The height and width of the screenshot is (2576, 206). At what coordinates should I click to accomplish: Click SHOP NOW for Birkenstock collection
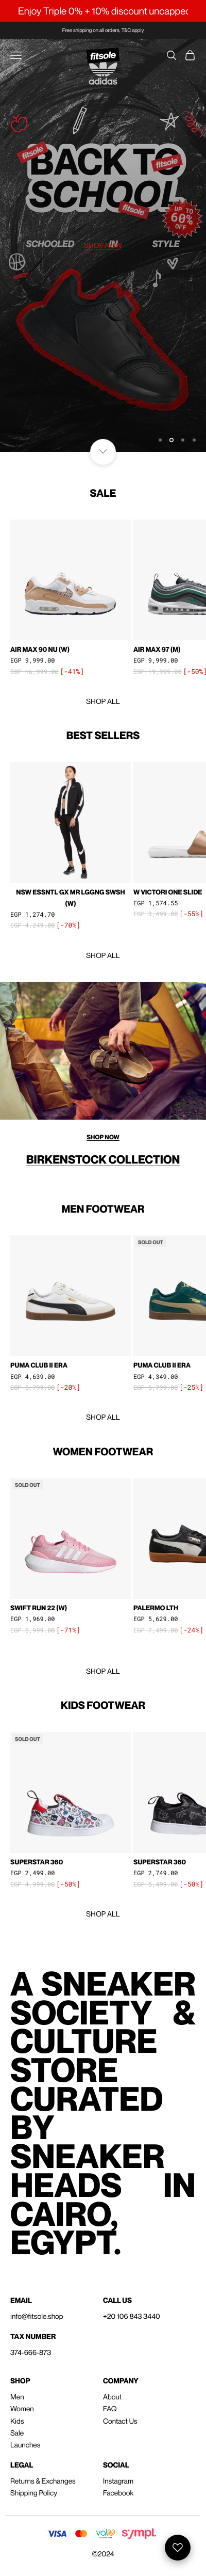tap(102, 1137)
